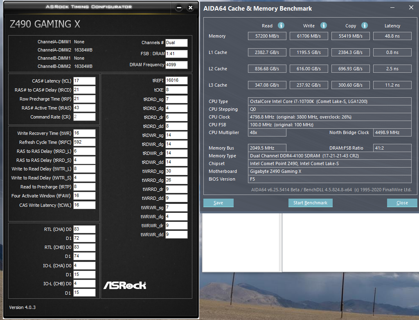Click the tREFI value field

pos(176,81)
